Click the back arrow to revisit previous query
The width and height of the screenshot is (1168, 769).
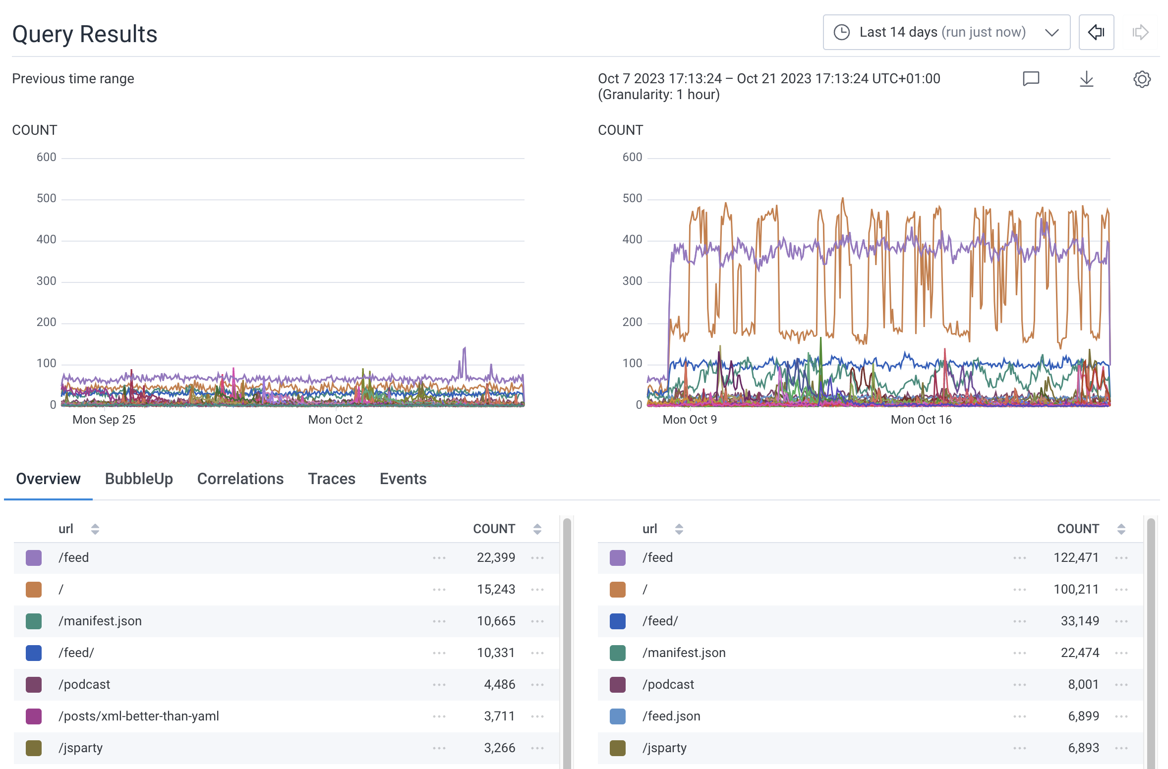tap(1096, 32)
